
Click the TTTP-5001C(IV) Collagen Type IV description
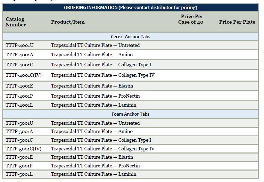point(102,149)
